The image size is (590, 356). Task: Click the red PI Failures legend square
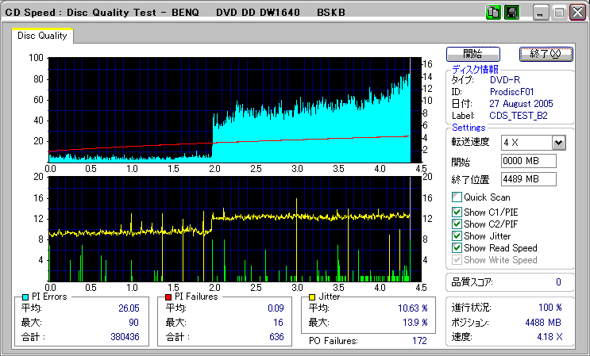[x=168, y=297]
